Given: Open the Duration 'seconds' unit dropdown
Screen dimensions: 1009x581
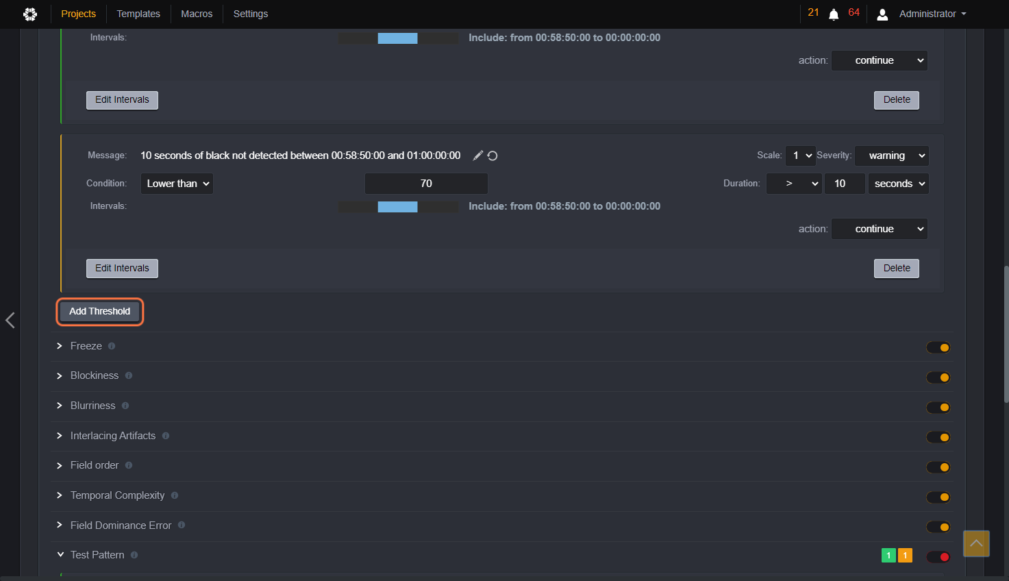Looking at the screenshot, I should [899, 184].
